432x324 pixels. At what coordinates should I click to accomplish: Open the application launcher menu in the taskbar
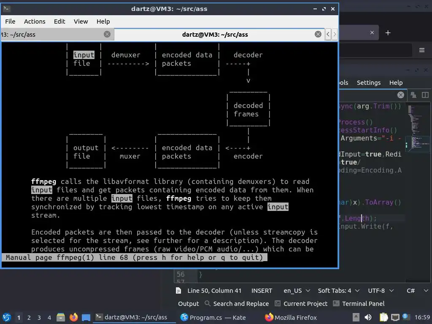(7, 317)
